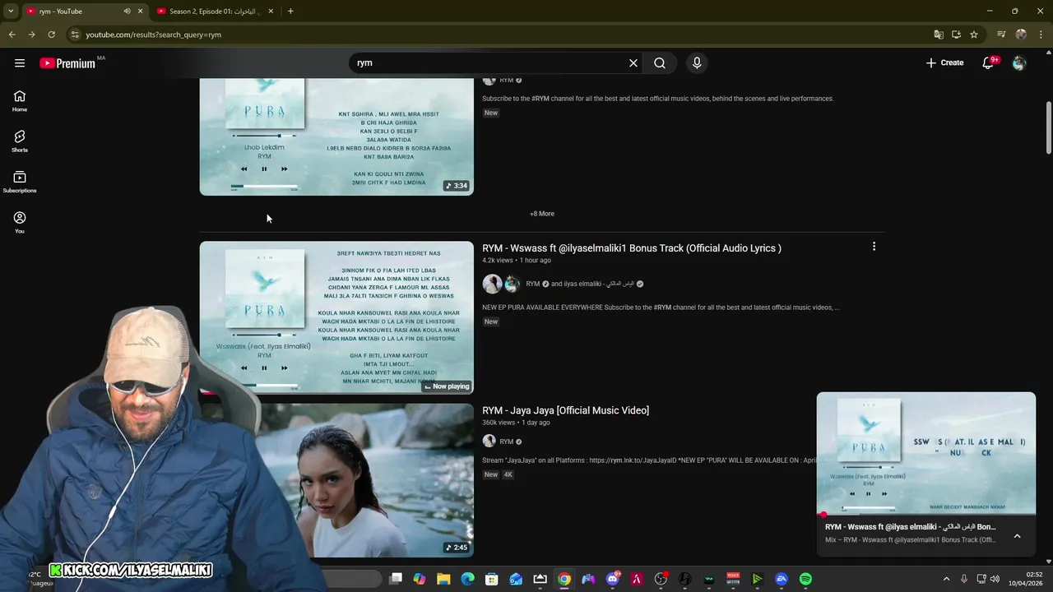Show +8 More results
1053x592 pixels.
click(542, 214)
